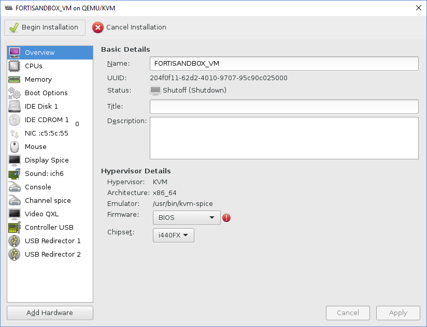
Task: Open the Memory hardware entry
Action: (50, 79)
